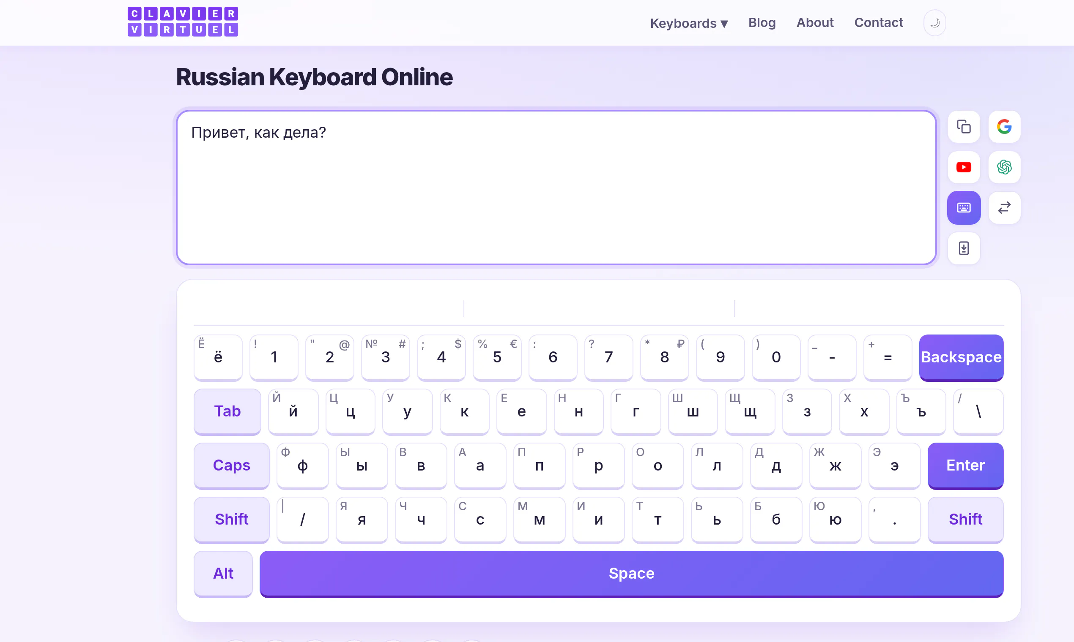Screen dimensions: 1074x642
Task: Tap the equals sign key
Action: pyautogui.click(x=888, y=357)
